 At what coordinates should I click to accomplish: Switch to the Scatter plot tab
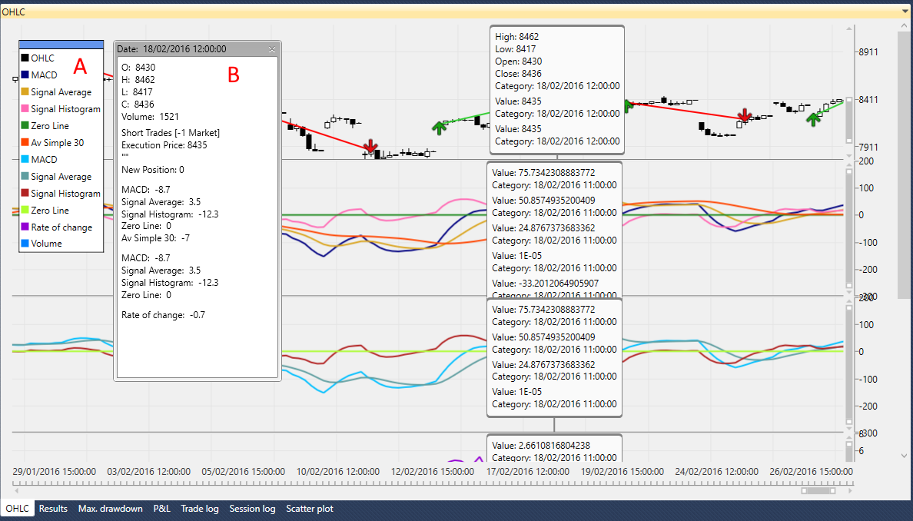pos(309,508)
